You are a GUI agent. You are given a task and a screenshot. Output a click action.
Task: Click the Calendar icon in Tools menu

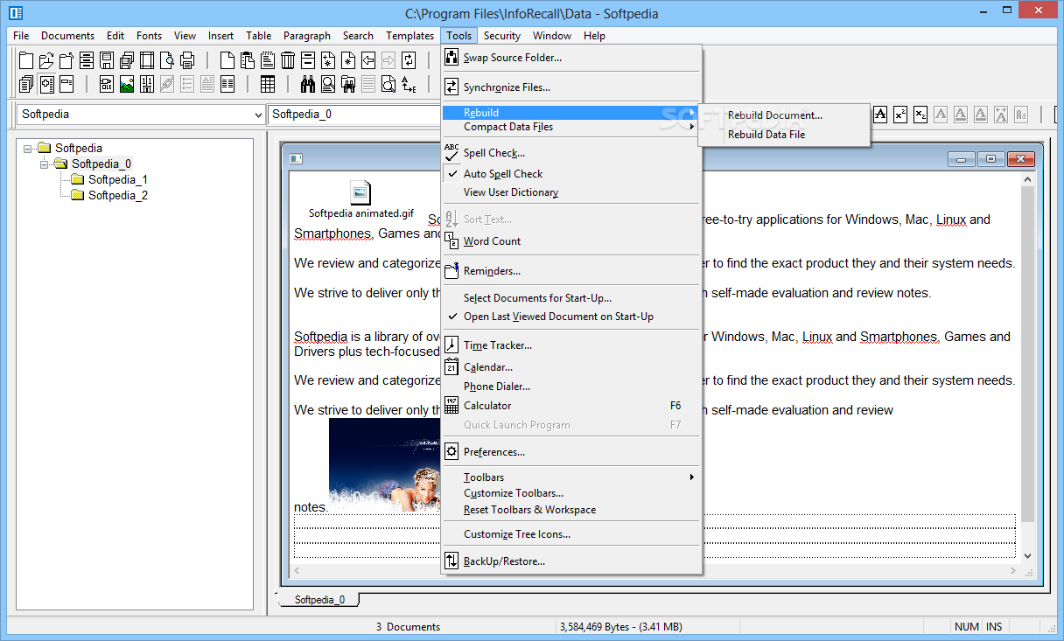[x=451, y=367]
